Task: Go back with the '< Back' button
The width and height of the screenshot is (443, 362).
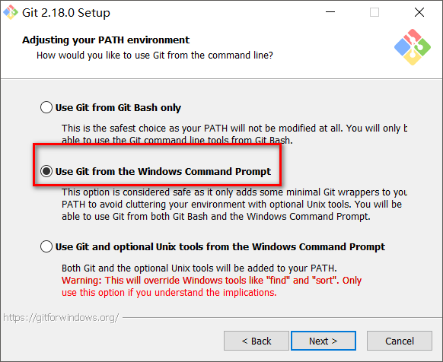Action: (x=257, y=341)
